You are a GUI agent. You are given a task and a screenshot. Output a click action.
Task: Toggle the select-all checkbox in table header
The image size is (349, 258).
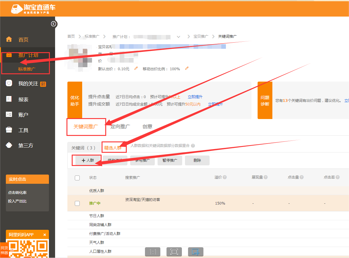click(x=77, y=178)
